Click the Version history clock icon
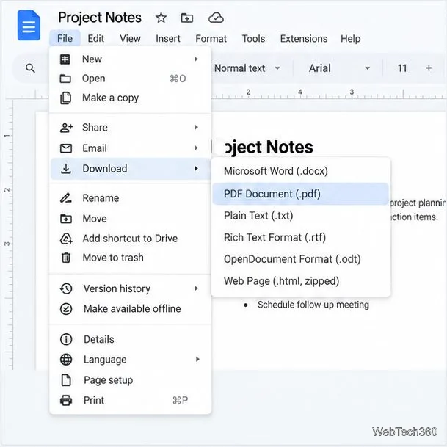 tap(66, 288)
